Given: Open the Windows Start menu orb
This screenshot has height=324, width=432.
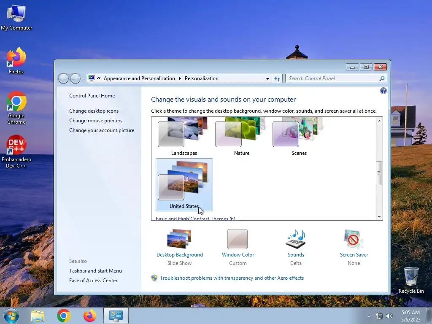Looking at the screenshot, I should coord(11,316).
